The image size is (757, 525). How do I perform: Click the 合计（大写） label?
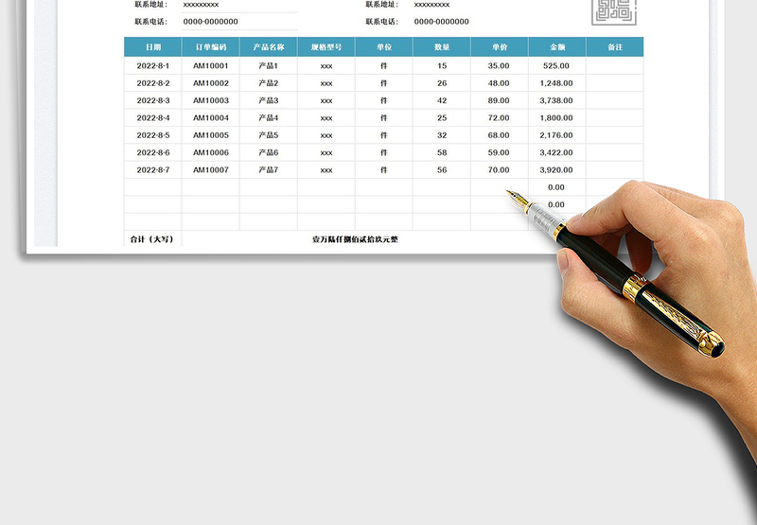[x=151, y=239]
